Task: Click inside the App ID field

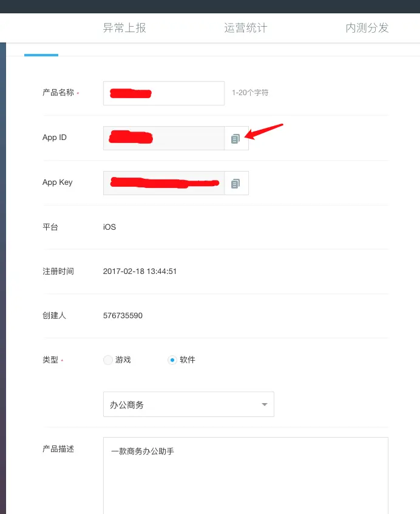Action: [164, 138]
